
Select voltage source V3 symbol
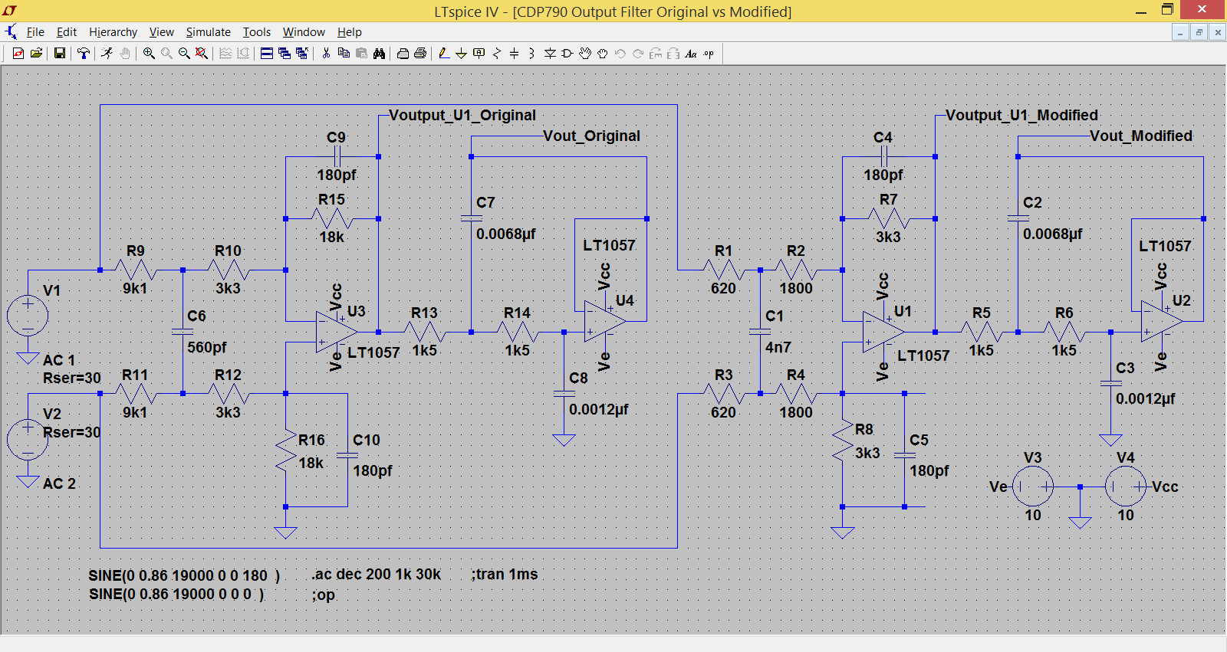(x=1033, y=487)
